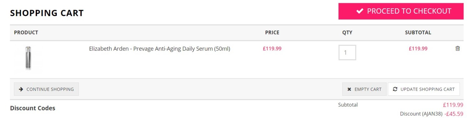Click the right arrow icon beside Continue Shopping
467x118 pixels.
(21, 89)
